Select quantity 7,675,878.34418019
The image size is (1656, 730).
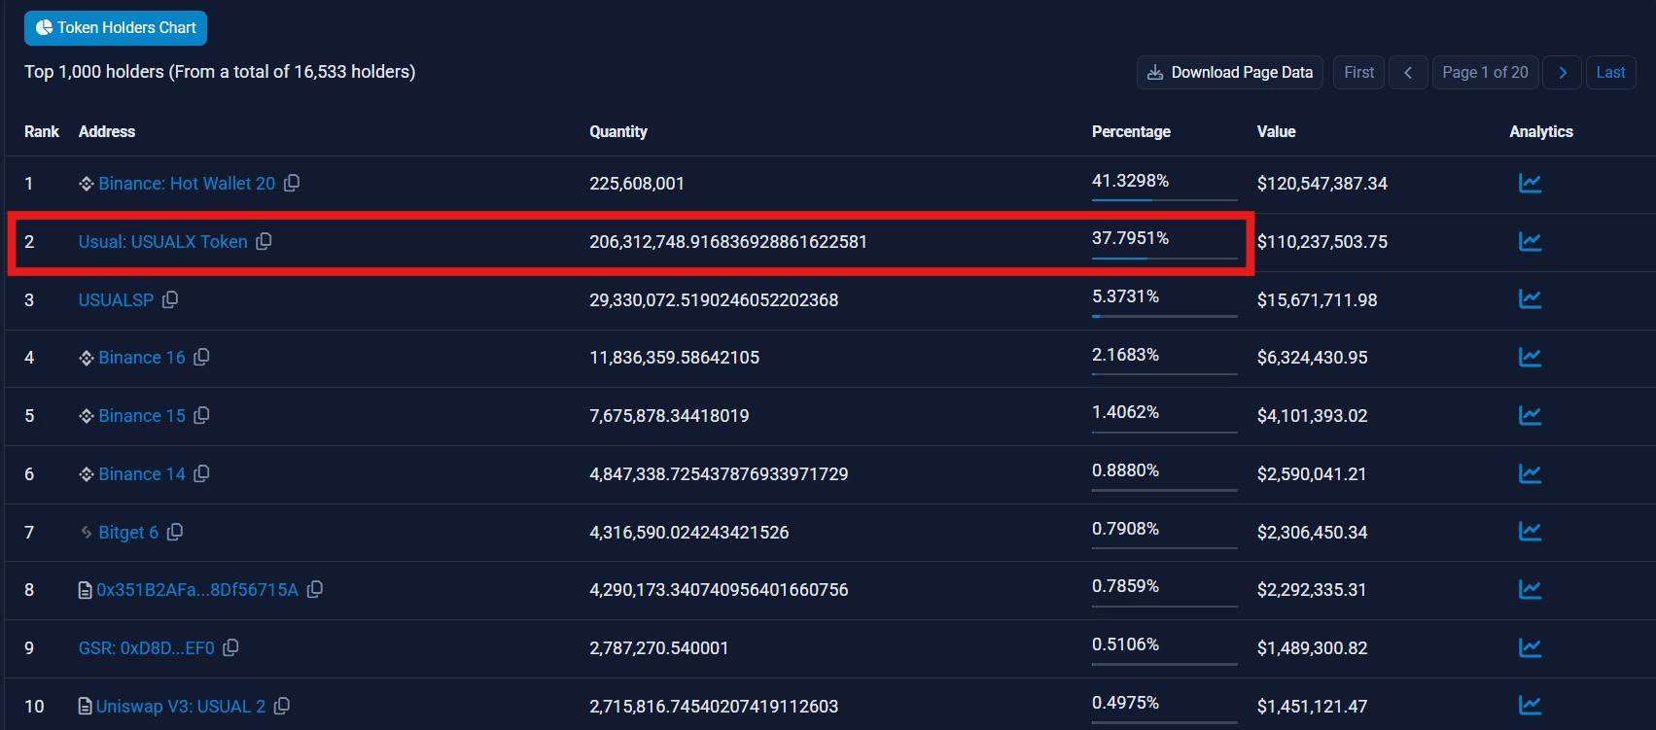tap(669, 416)
